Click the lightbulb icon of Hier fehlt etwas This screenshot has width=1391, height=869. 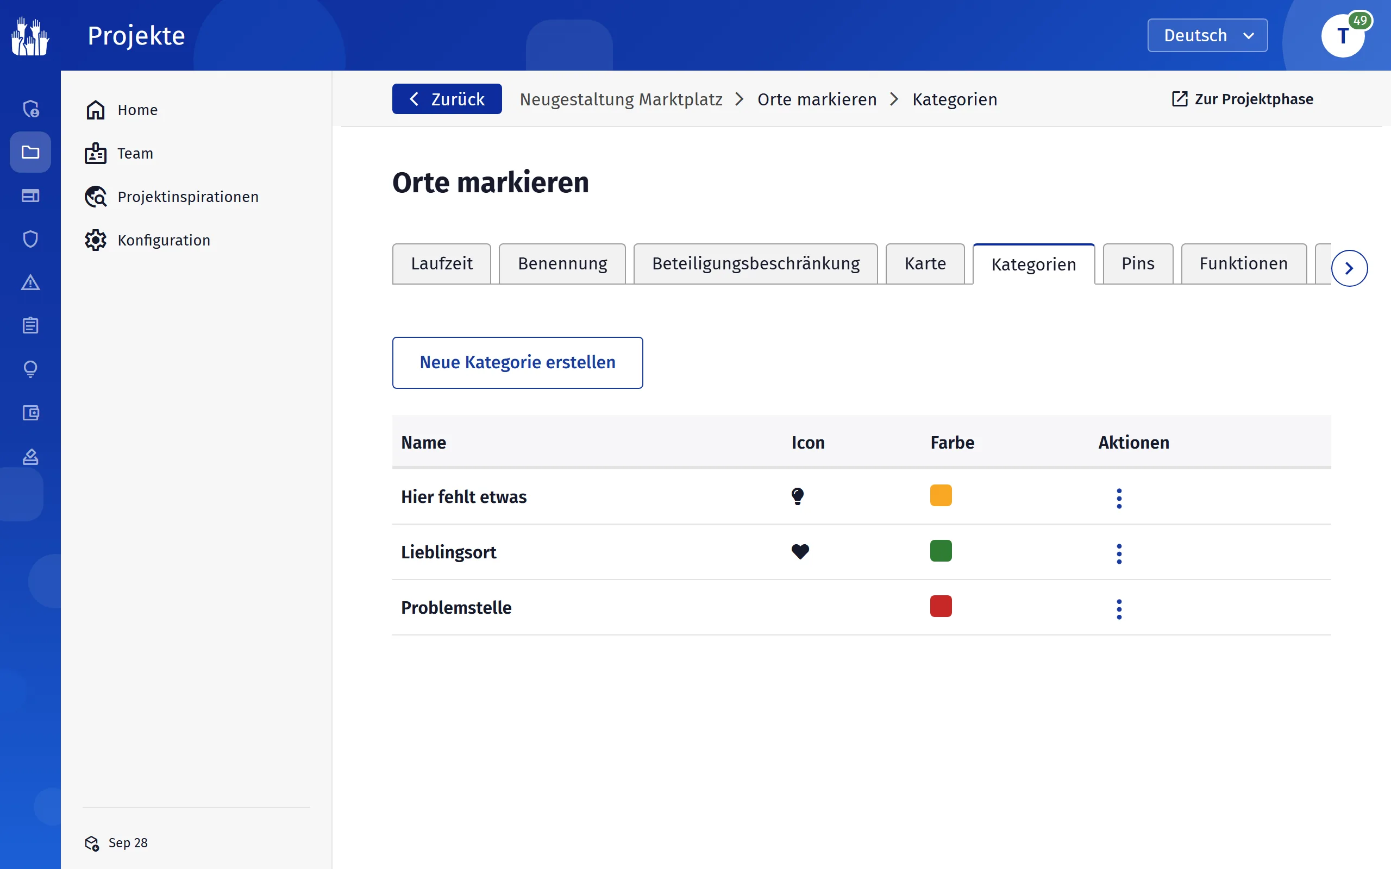(x=798, y=496)
